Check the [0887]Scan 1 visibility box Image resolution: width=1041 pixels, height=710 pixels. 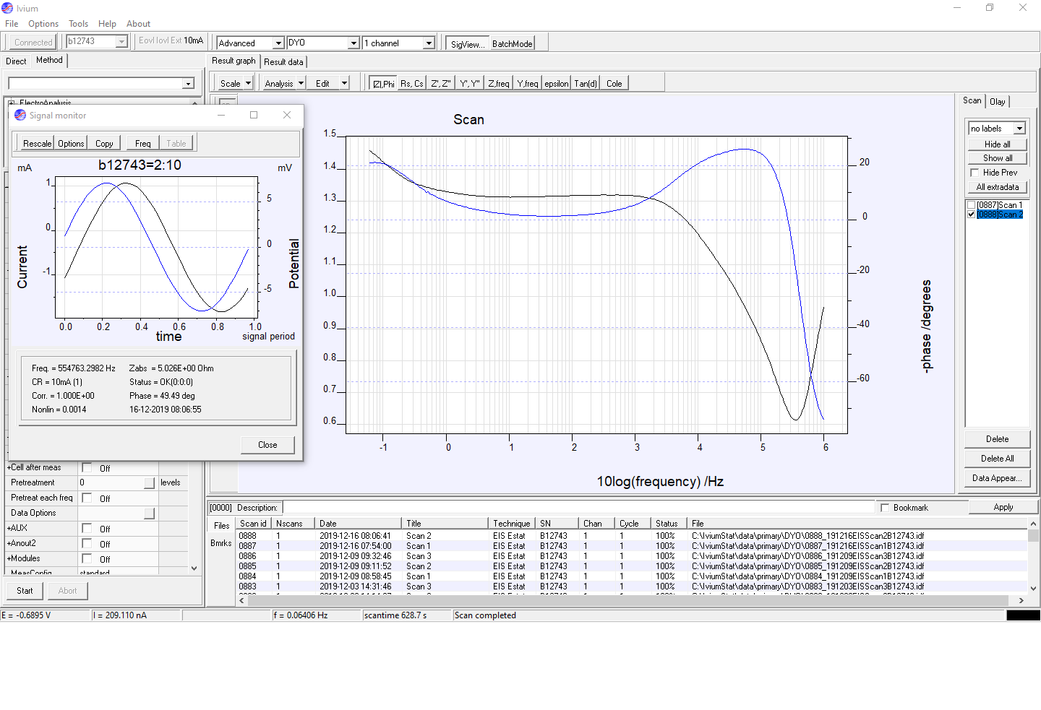tap(971, 205)
